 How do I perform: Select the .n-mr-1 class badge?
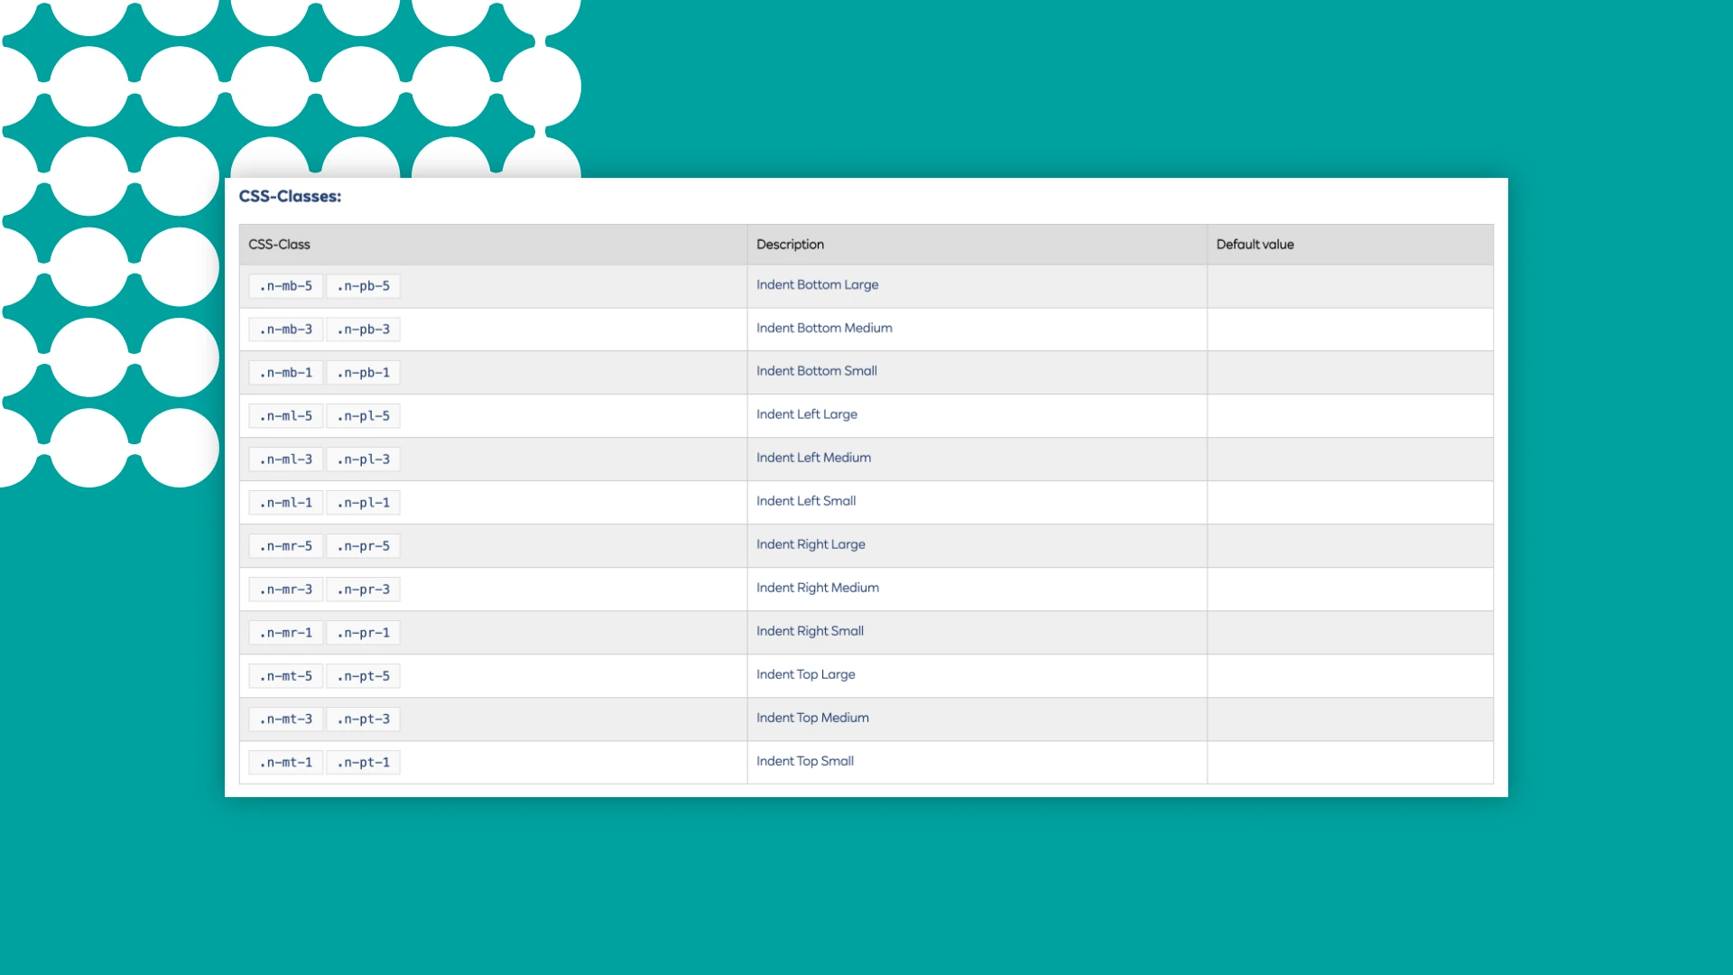tap(285, 632)
